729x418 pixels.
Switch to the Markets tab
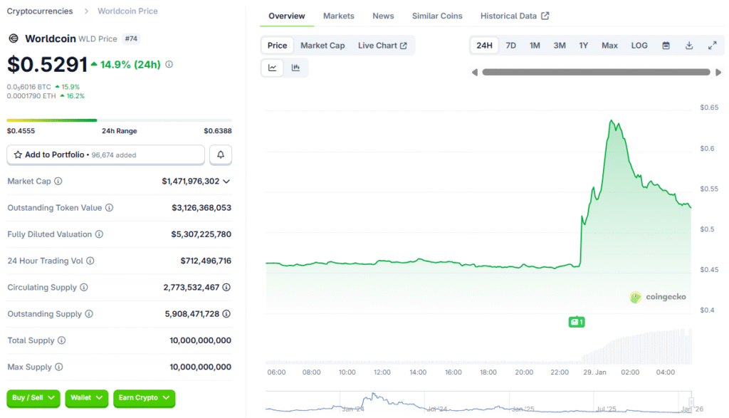[x=339, y=16]
